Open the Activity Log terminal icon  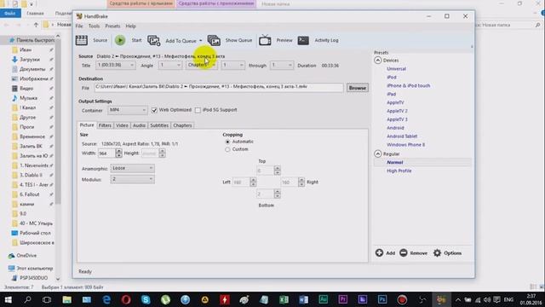[303, 40]
